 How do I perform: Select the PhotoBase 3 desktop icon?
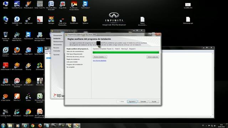point(17,113)
